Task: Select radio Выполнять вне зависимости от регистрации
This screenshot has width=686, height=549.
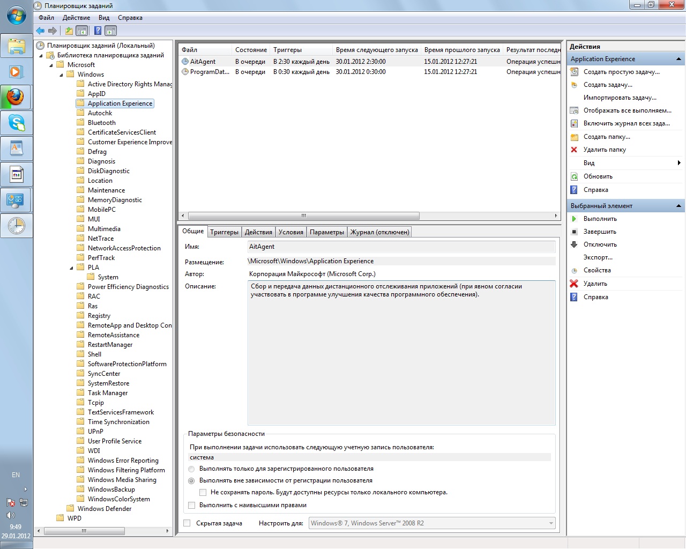Action: point(191,481)
